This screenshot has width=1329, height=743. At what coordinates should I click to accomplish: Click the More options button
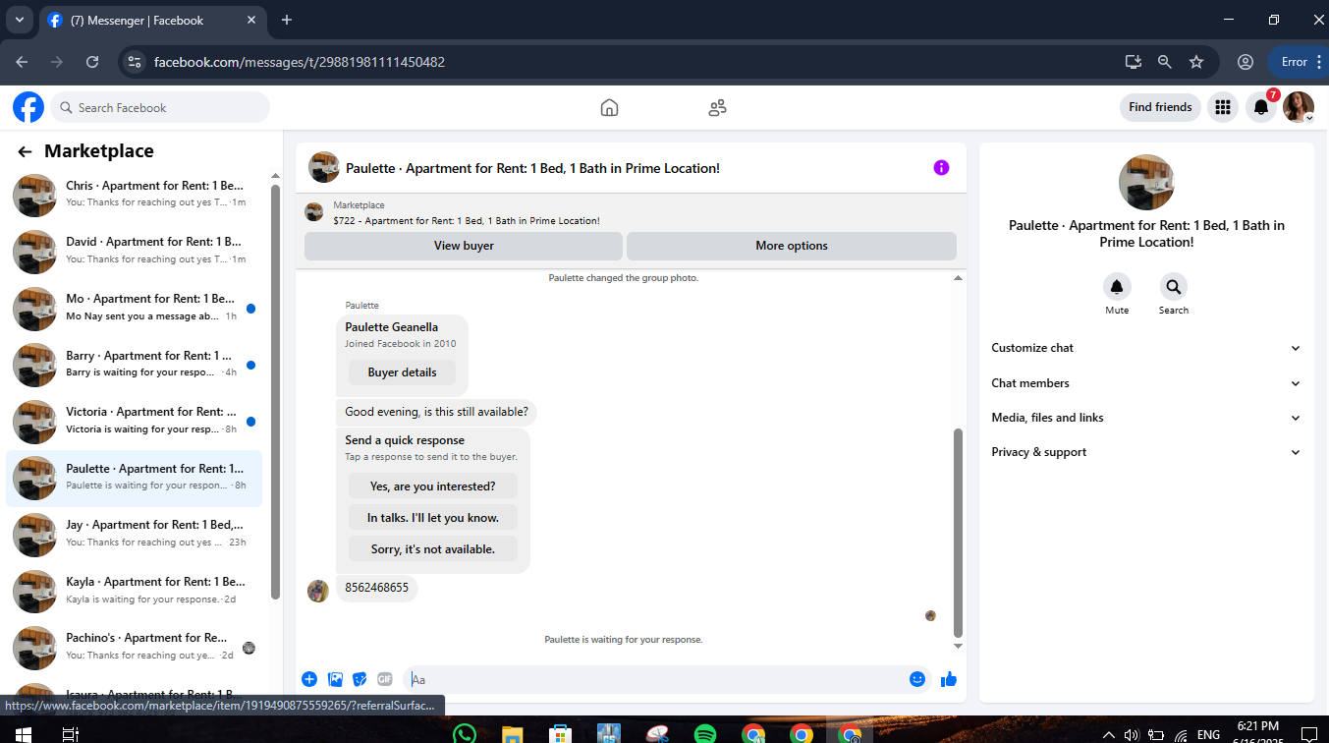point(792,246)
